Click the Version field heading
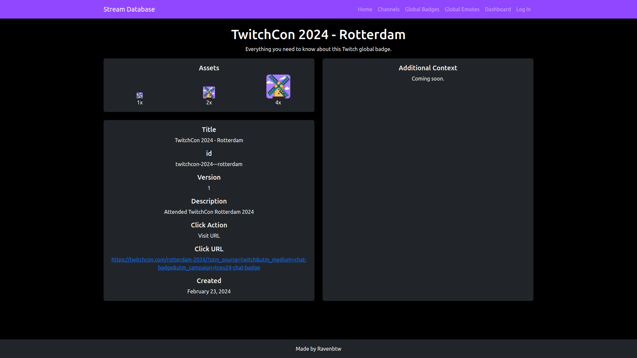 209,177
